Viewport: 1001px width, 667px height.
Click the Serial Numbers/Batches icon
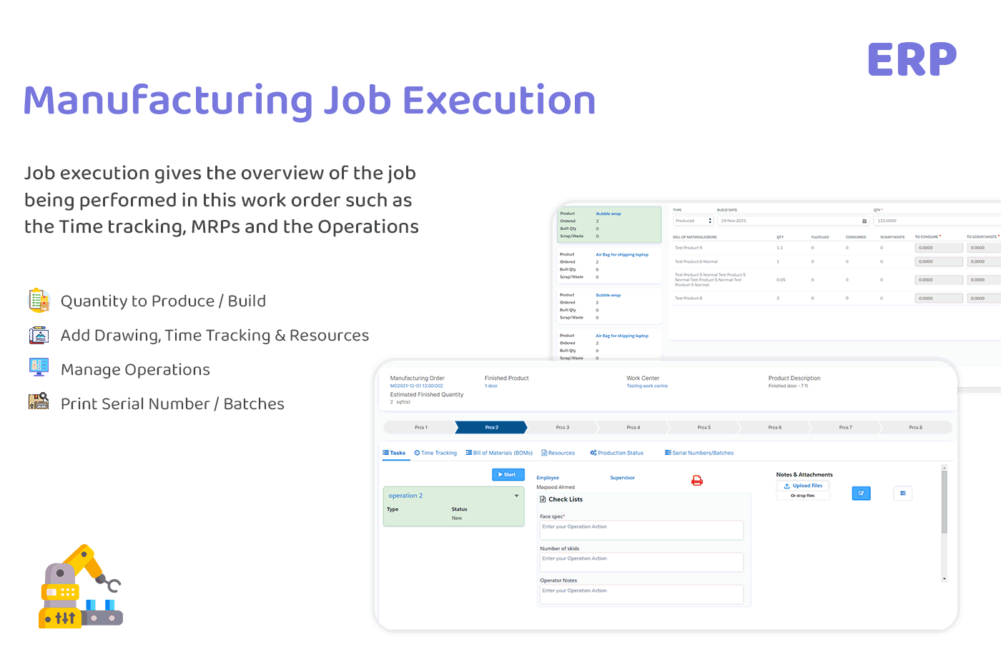[x=669, y=452]
